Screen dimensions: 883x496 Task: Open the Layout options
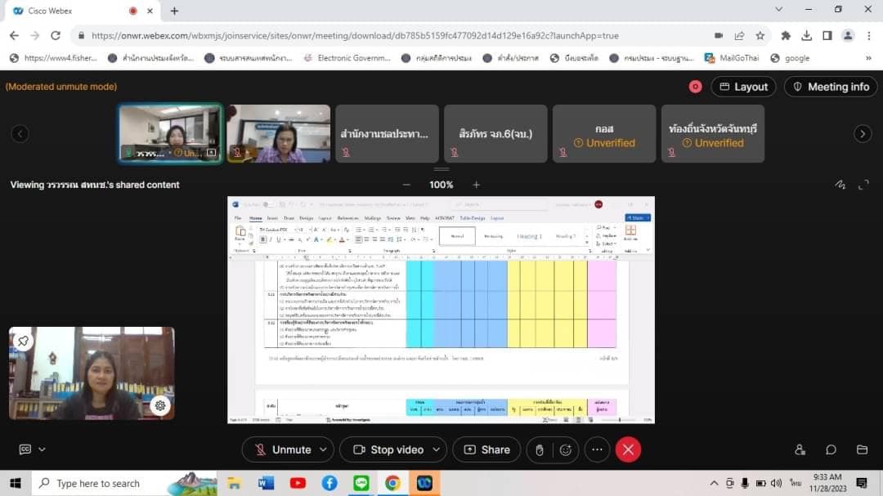[743, 87]
